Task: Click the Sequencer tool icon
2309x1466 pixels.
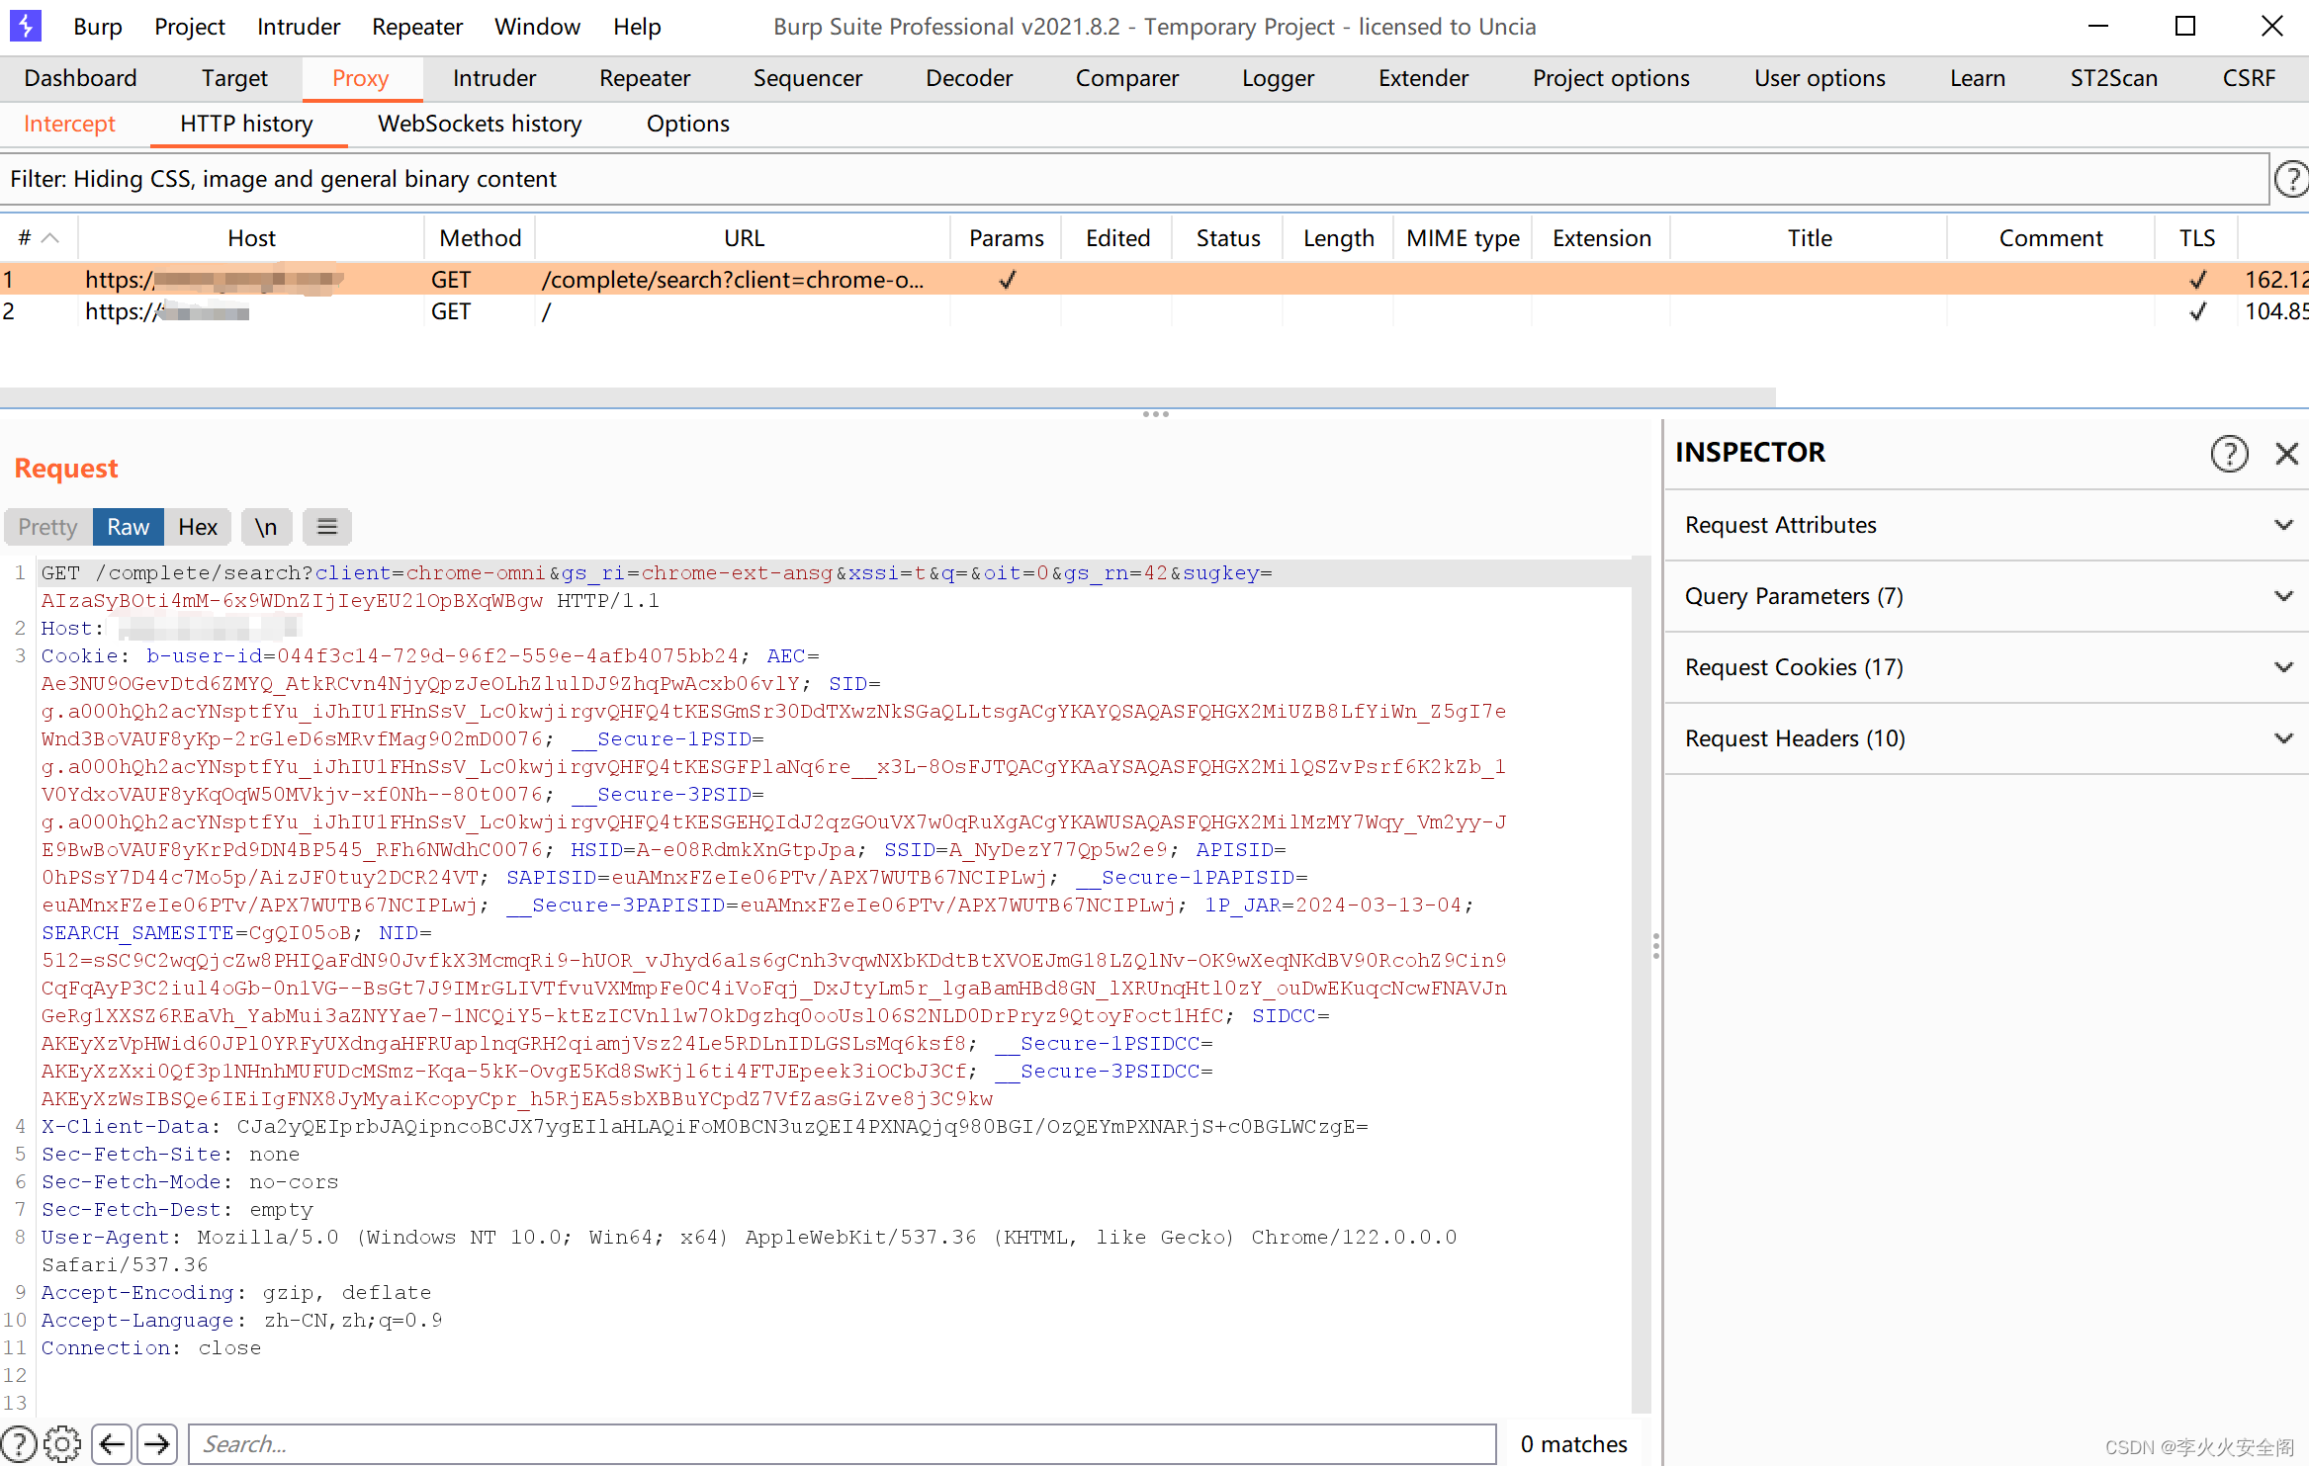Action: (810, 77)
